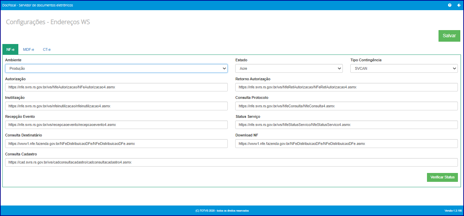This screenshot has width=464, height=216.
Task: Focus the Recepção Evento URL field
Action: [116, 125]
